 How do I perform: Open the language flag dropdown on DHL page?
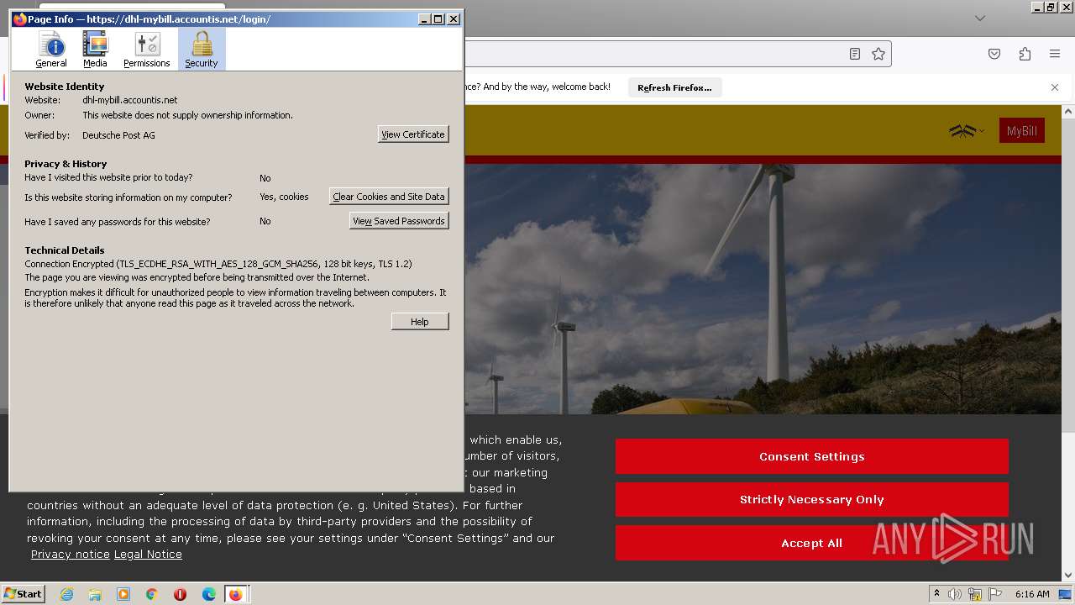967,130
